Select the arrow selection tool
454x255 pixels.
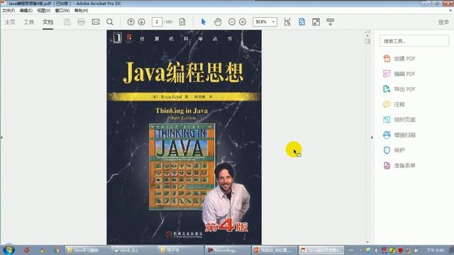(204, 22)
